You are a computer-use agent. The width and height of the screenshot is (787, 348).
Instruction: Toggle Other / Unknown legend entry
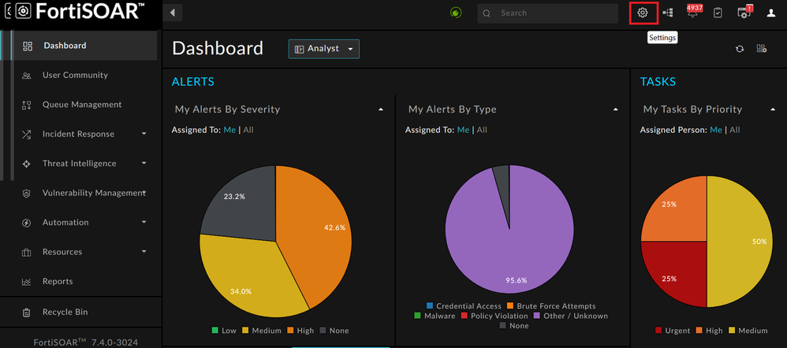571,316
